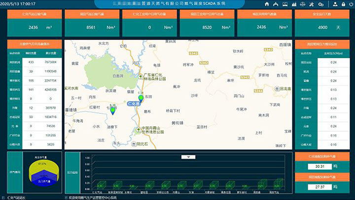Click the 8561 Nm³ value card

coord(92,28)
